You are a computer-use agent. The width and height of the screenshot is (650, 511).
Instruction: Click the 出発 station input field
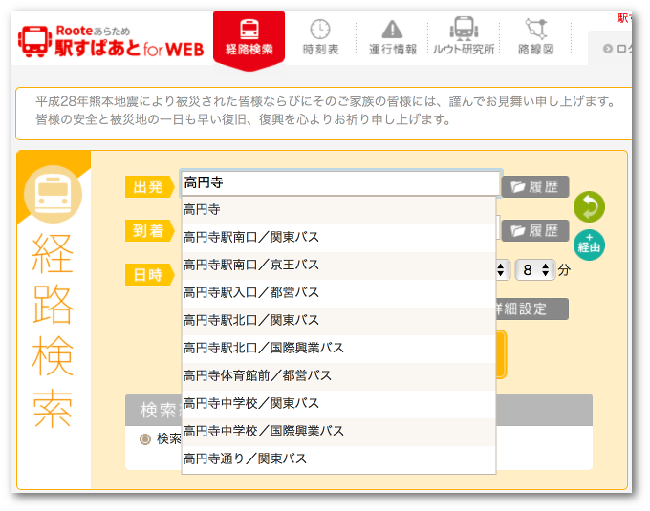(x=340, y=183)
